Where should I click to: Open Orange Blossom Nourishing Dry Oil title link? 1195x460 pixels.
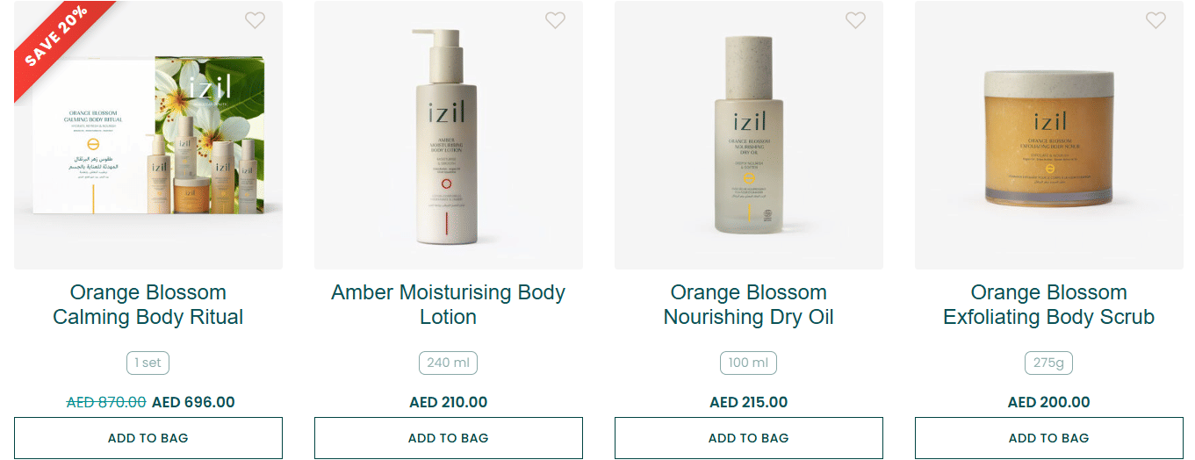[749, 305]
